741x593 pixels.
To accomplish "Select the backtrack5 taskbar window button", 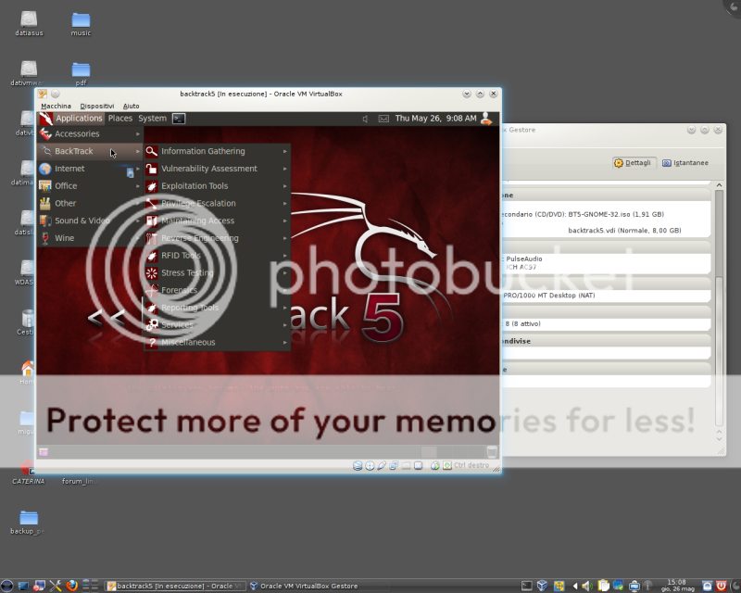I will tap(175, 587).
